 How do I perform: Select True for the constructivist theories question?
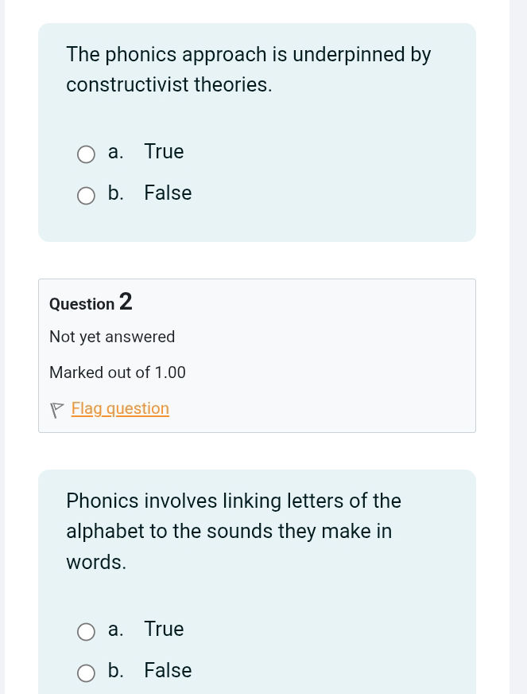(86, 154)
